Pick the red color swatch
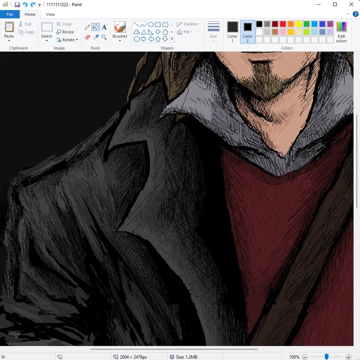 tap(283, 24)
